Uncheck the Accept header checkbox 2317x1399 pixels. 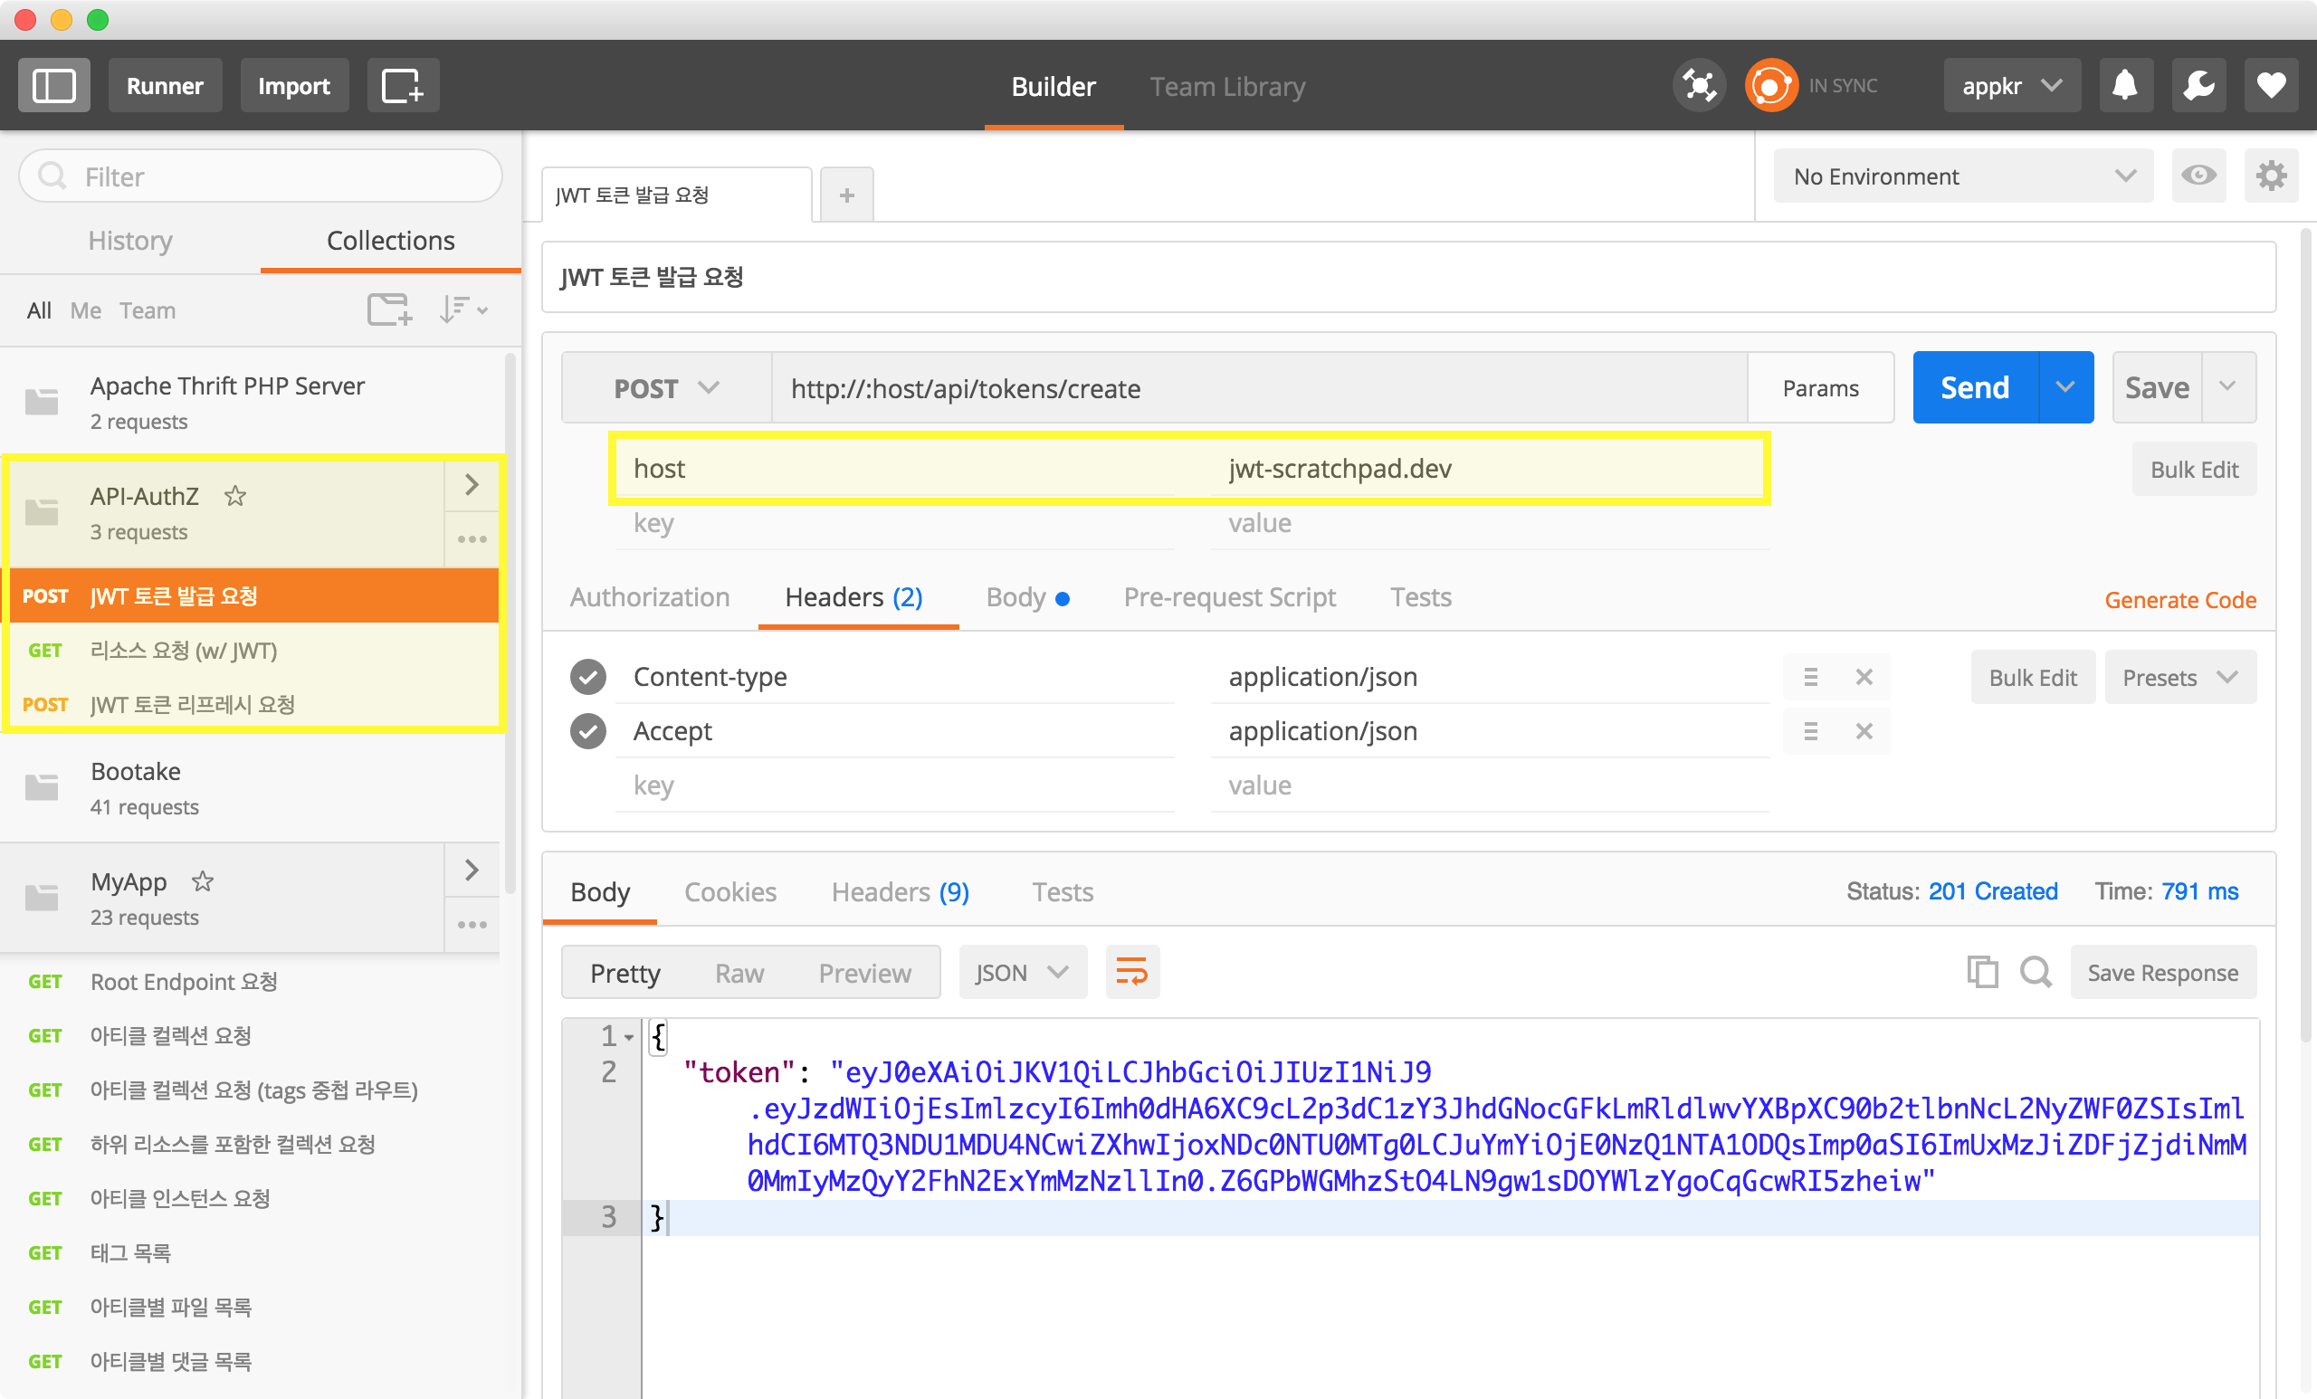coord(588,731)
